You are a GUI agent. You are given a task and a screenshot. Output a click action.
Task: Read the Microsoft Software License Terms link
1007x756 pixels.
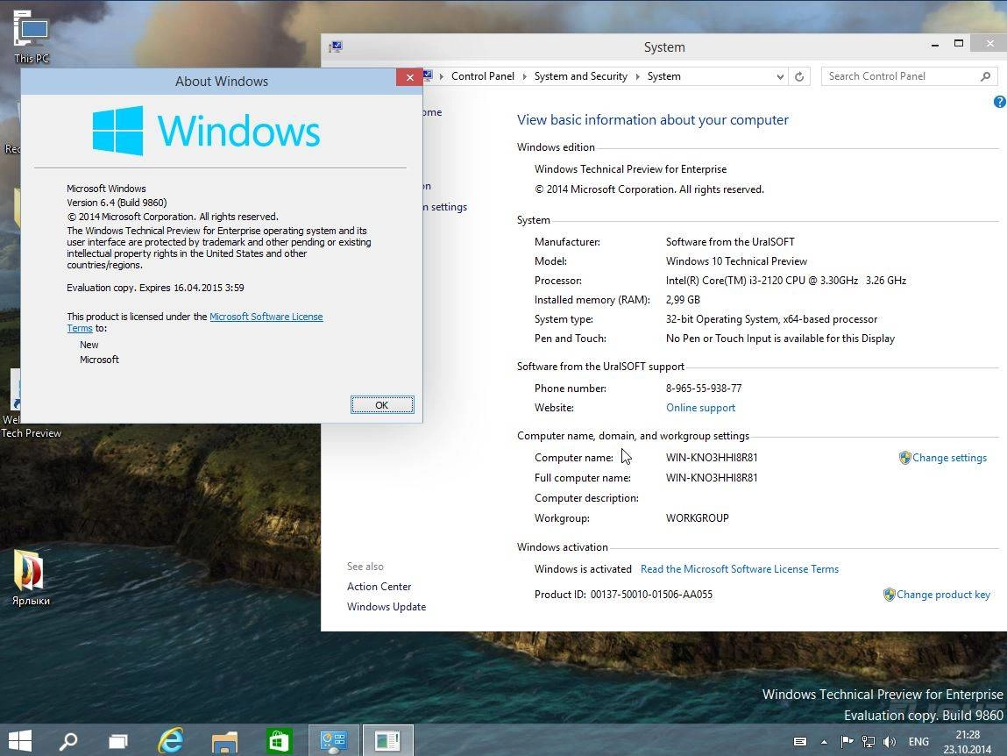pyautogui.click(x=739, y=569)
